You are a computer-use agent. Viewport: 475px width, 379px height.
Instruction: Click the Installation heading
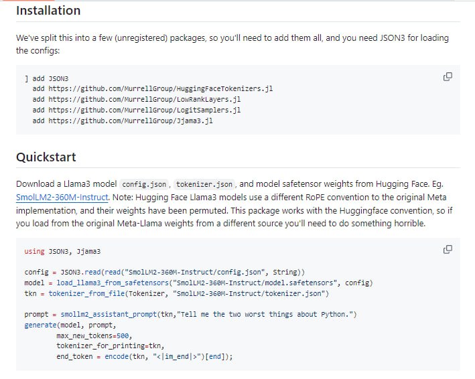[48, 11]
